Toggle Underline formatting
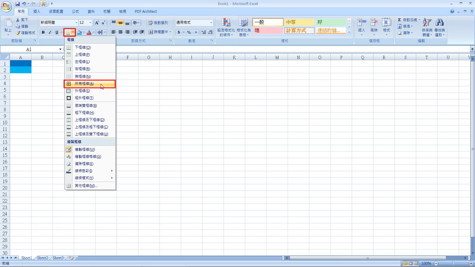The width and height of the screenshot is (475, 267). click(57, 32)
